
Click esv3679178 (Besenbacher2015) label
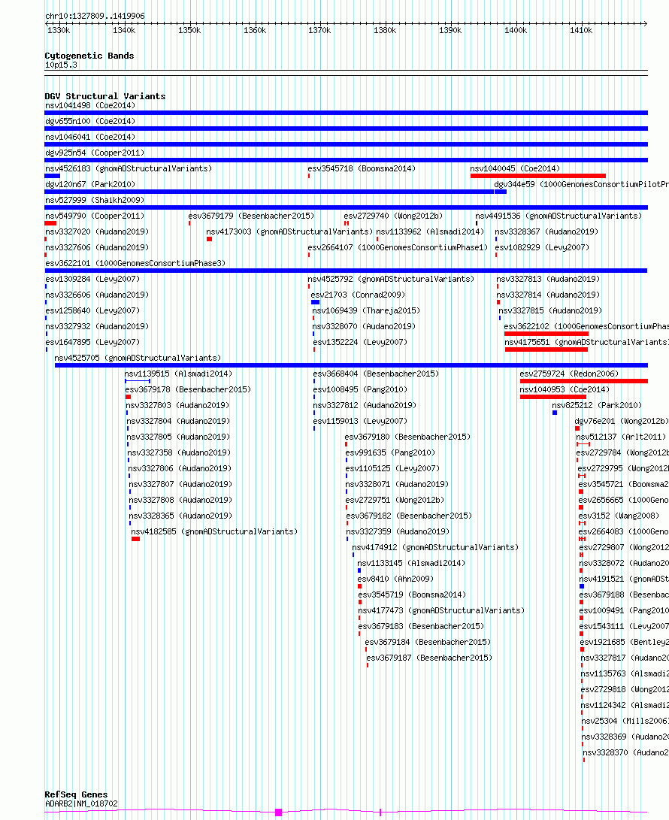click(x=188, y=389)
